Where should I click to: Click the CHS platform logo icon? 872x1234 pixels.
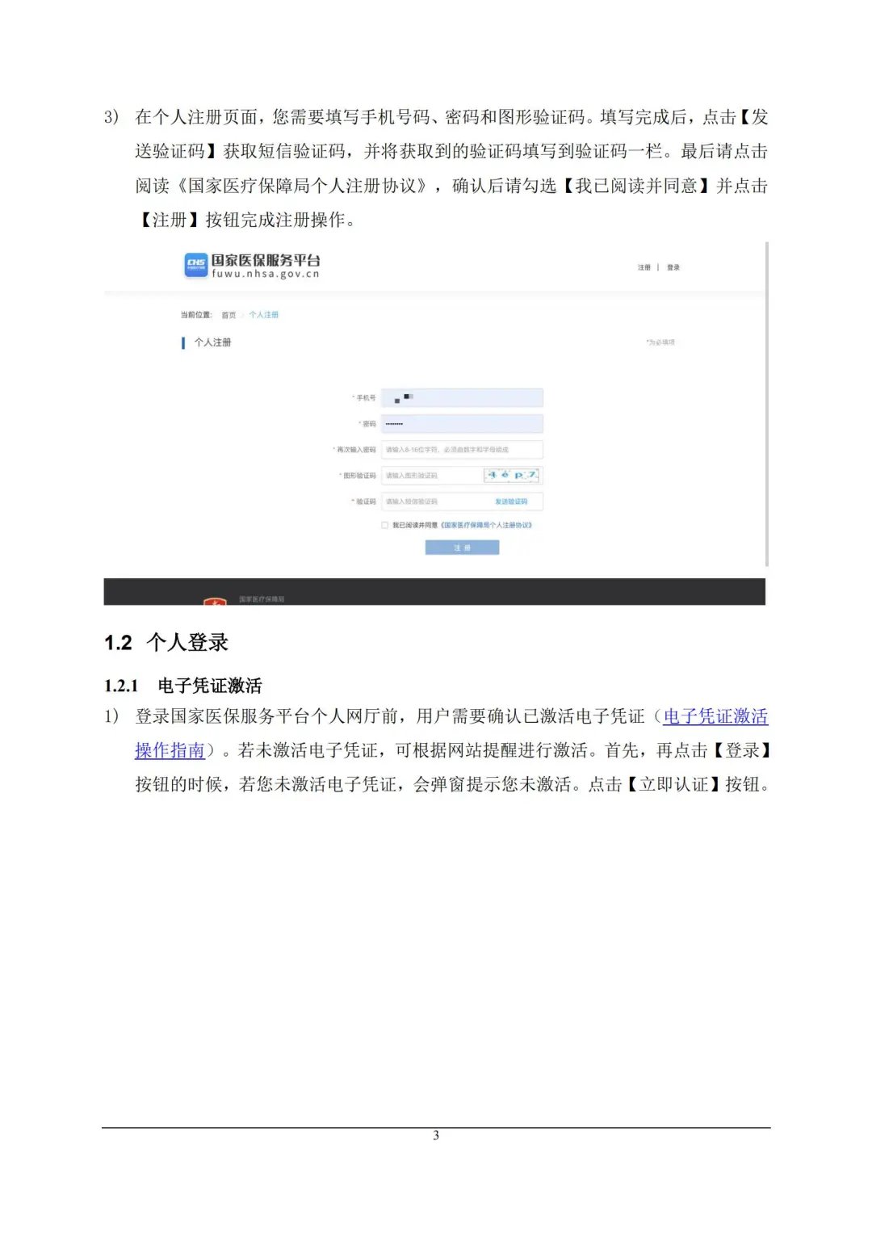[x=196, y=265]
